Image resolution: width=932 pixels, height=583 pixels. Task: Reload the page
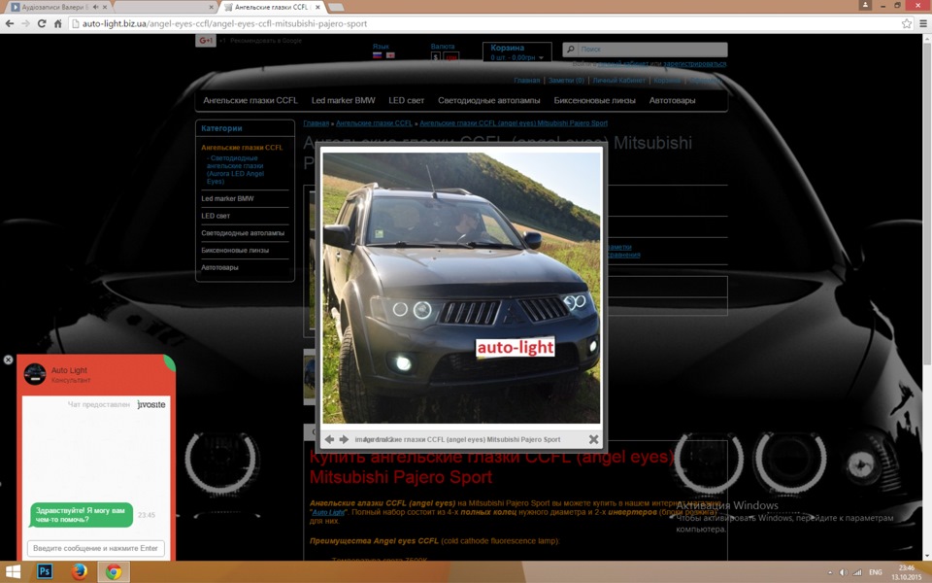click(42, 23)
